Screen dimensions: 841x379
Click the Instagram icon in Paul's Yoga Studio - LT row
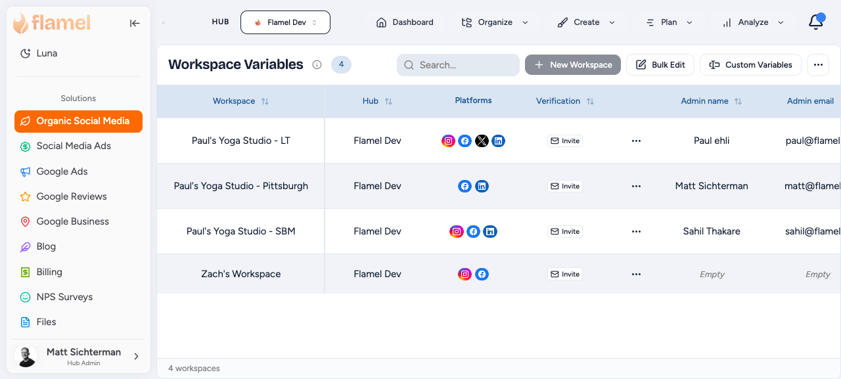tap(448, 141)
